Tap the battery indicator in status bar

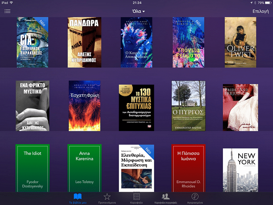pos(268,3)
